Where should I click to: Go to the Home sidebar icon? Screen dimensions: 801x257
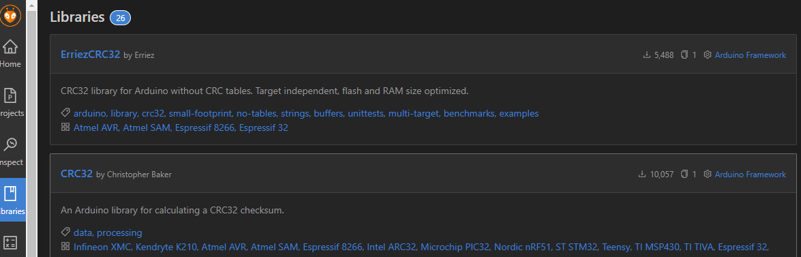pyautogui.click(x=10, y=47)
